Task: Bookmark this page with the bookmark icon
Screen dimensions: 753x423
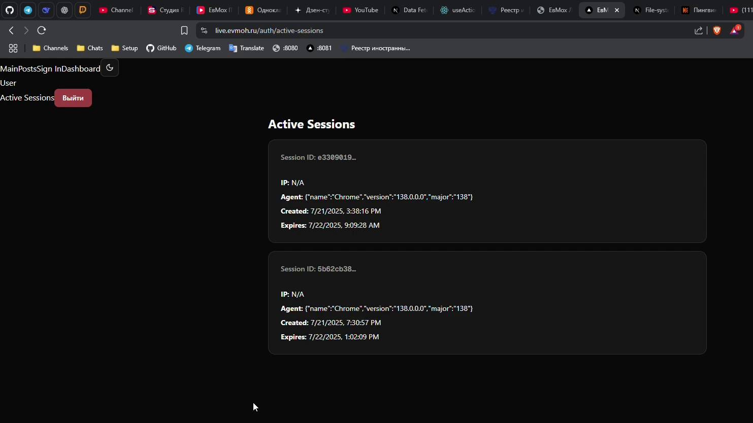Action: pos(184,30)
